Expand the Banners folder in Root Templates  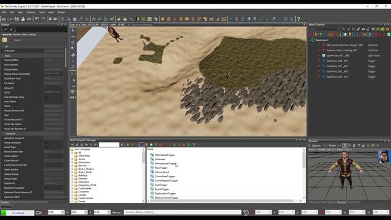click(x=73, y=166)
